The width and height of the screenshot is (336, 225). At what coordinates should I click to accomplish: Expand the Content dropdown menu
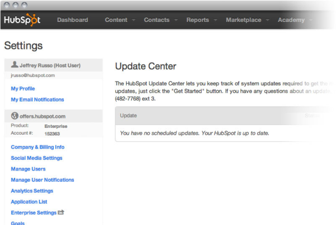click(120, 20)
